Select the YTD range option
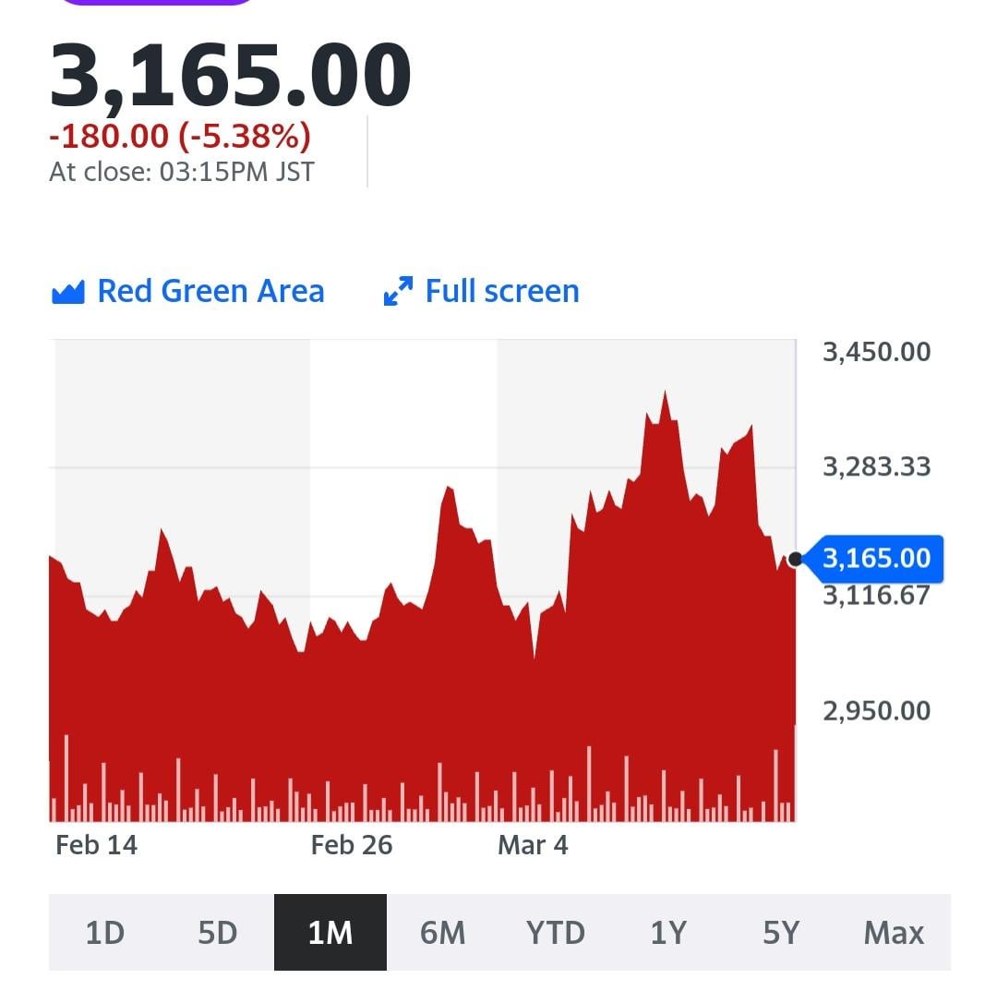 click(x=555, y=933)
